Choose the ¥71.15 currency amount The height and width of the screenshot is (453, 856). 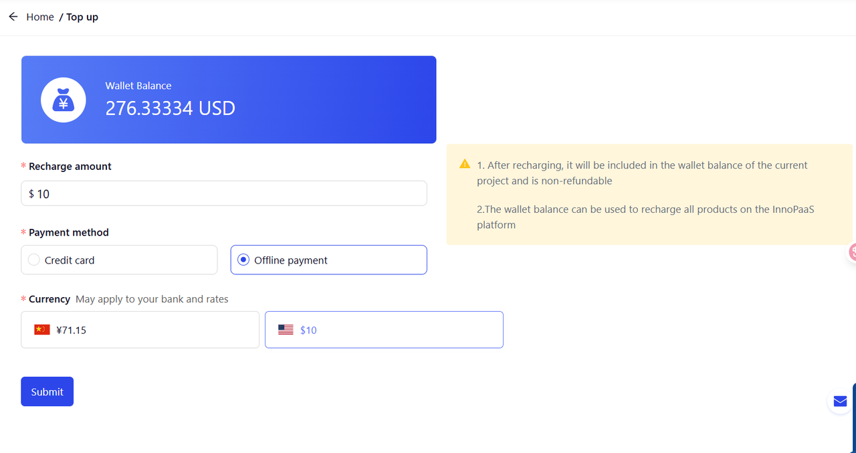(72, 330)
